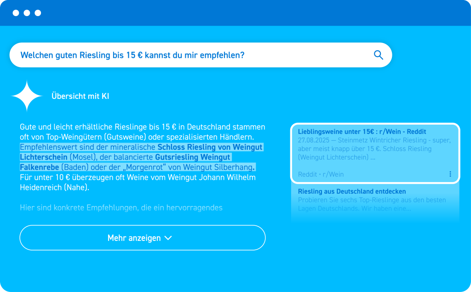Screen dimensions: 471x292
Task: Click the Falkenrebe wine name
Action: tap(40, 167)
